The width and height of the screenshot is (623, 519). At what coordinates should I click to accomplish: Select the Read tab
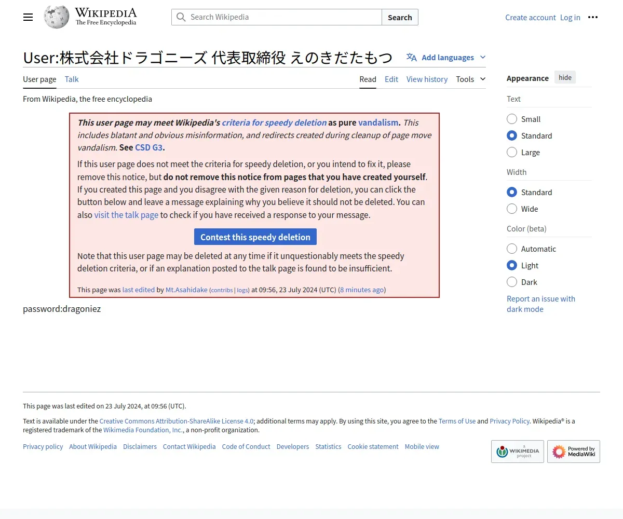pyautogui.click(x=368, y=79)
